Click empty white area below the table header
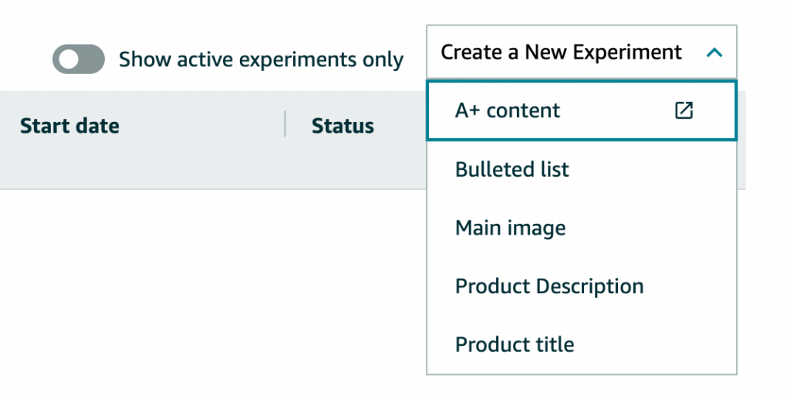Image resolution: width=790 pixels, height=399 pixels. pyautogui.click(x=211, y=292)
